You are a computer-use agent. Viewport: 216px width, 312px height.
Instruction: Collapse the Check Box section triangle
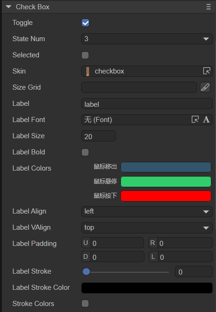[9, 7]
